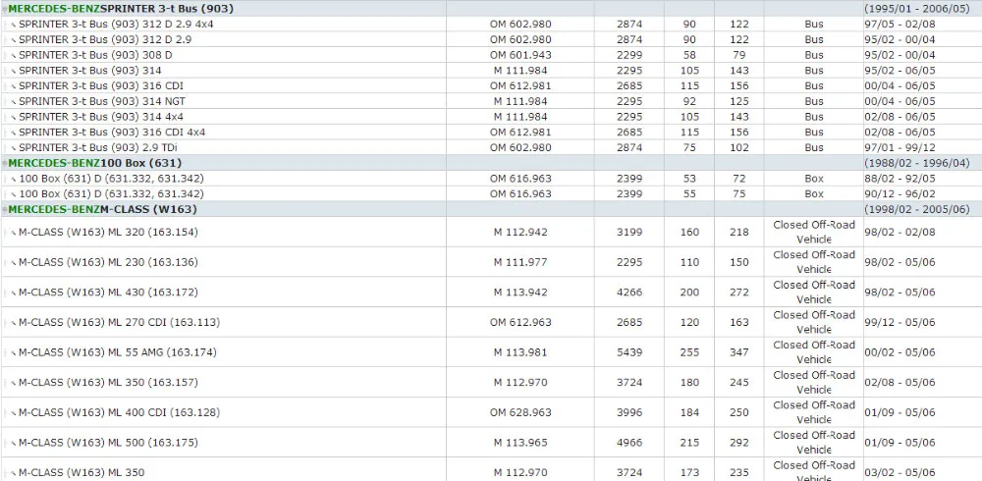Viewport: 982px width, 481px height.
Task: Click the date range (1998/02 - 2005/06)
Action: coord(917,209)
